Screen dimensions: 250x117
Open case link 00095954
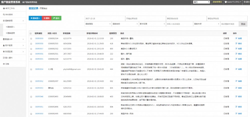pos(39,69)
